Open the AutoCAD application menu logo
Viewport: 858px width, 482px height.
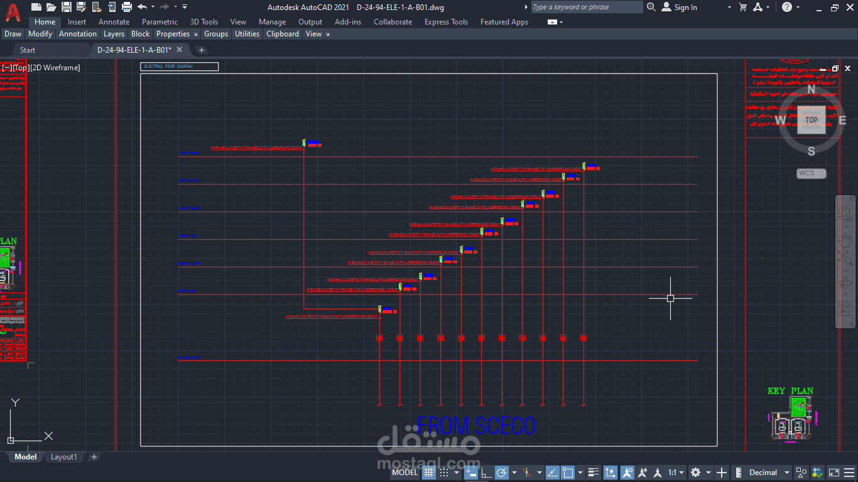[13, 13]
